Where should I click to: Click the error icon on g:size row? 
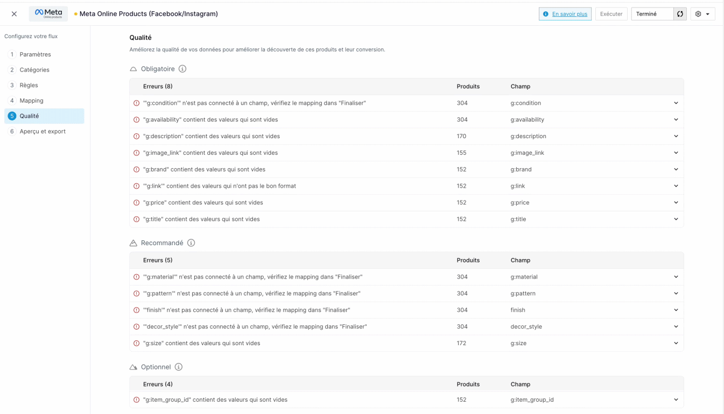(x=136, y=344)
